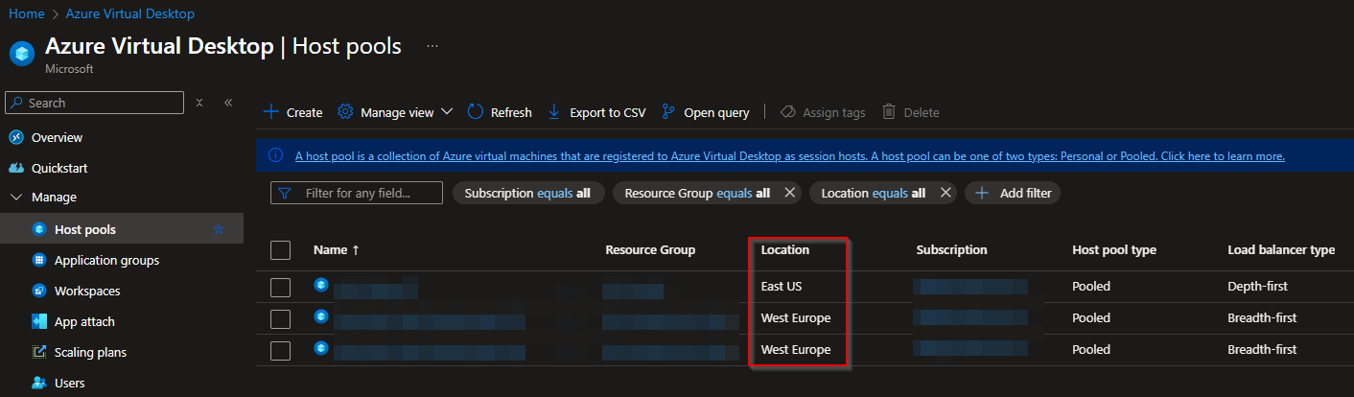Image resolution: width=1354 pixels, height=397 pixels.
Task: Open the Resource Group equals all filter
Action: pyautogui.click(x=696, y=193)
